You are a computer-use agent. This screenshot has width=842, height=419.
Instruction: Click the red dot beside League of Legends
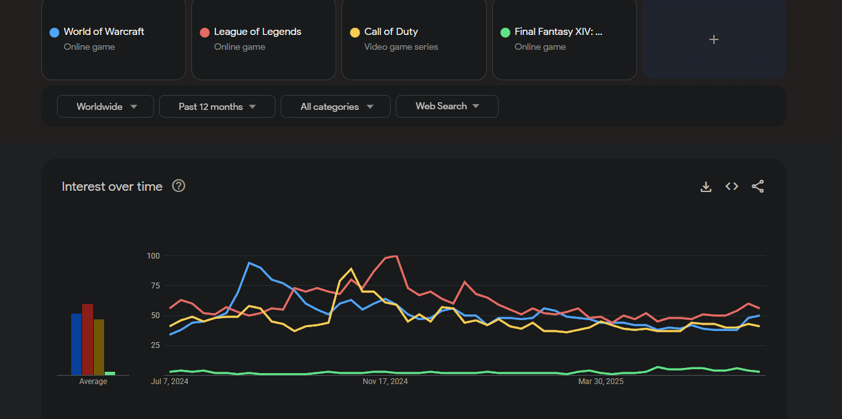click(x=205, y=32)
